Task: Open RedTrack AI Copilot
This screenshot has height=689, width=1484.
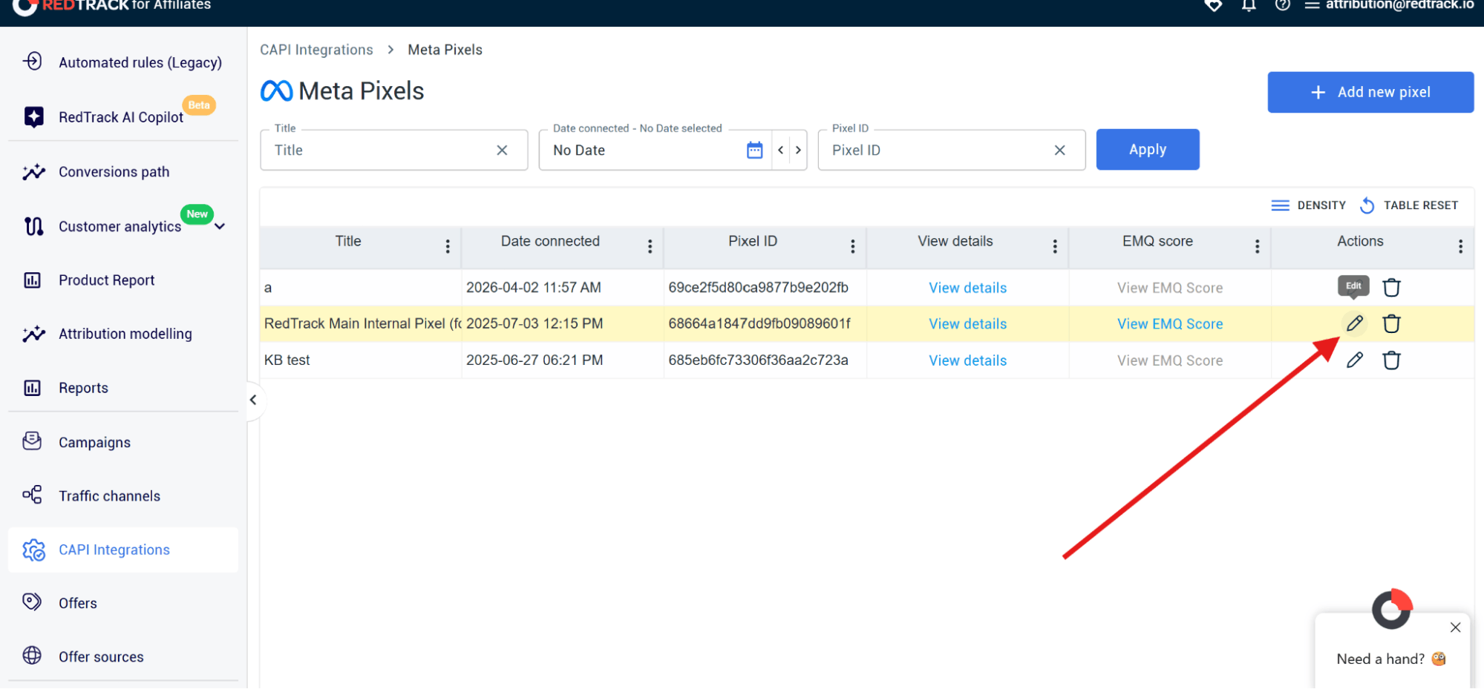Action: (x=120, y=117)
